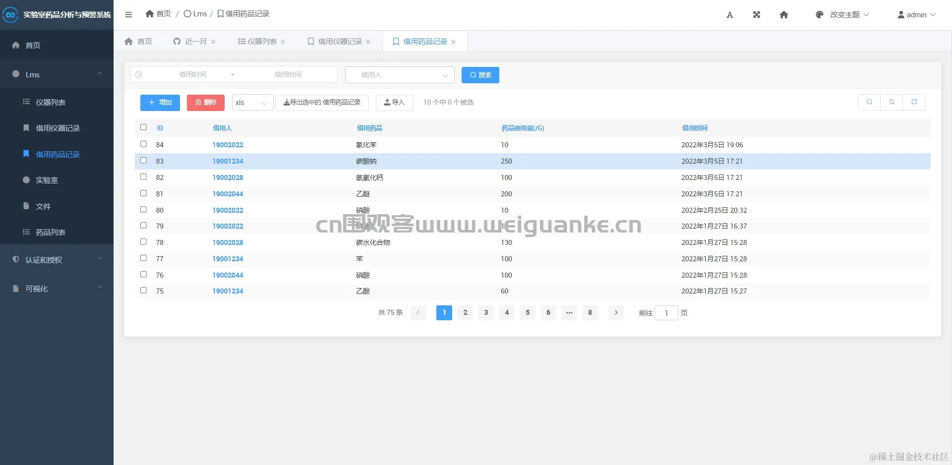Click the 导入 import button
Viewport: 952px width, 465px height.
(394, 103)
